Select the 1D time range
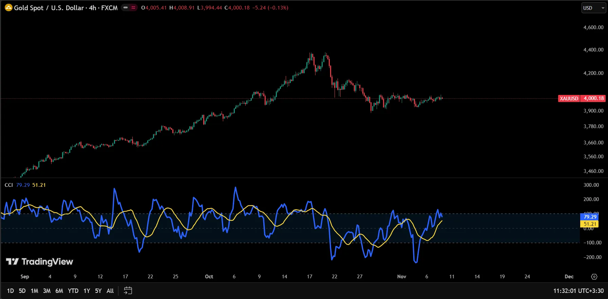 (11, 291)
